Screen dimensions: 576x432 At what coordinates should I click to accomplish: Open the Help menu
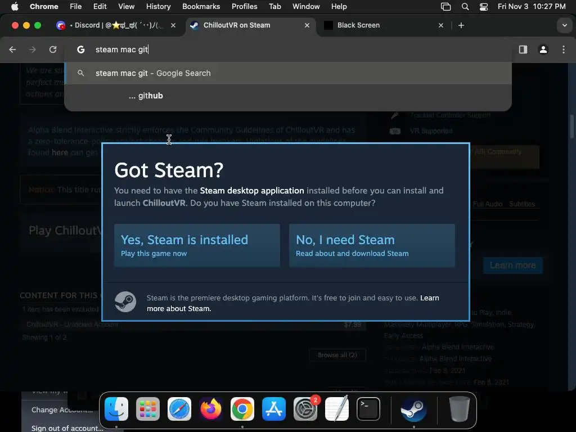point(339,6)
